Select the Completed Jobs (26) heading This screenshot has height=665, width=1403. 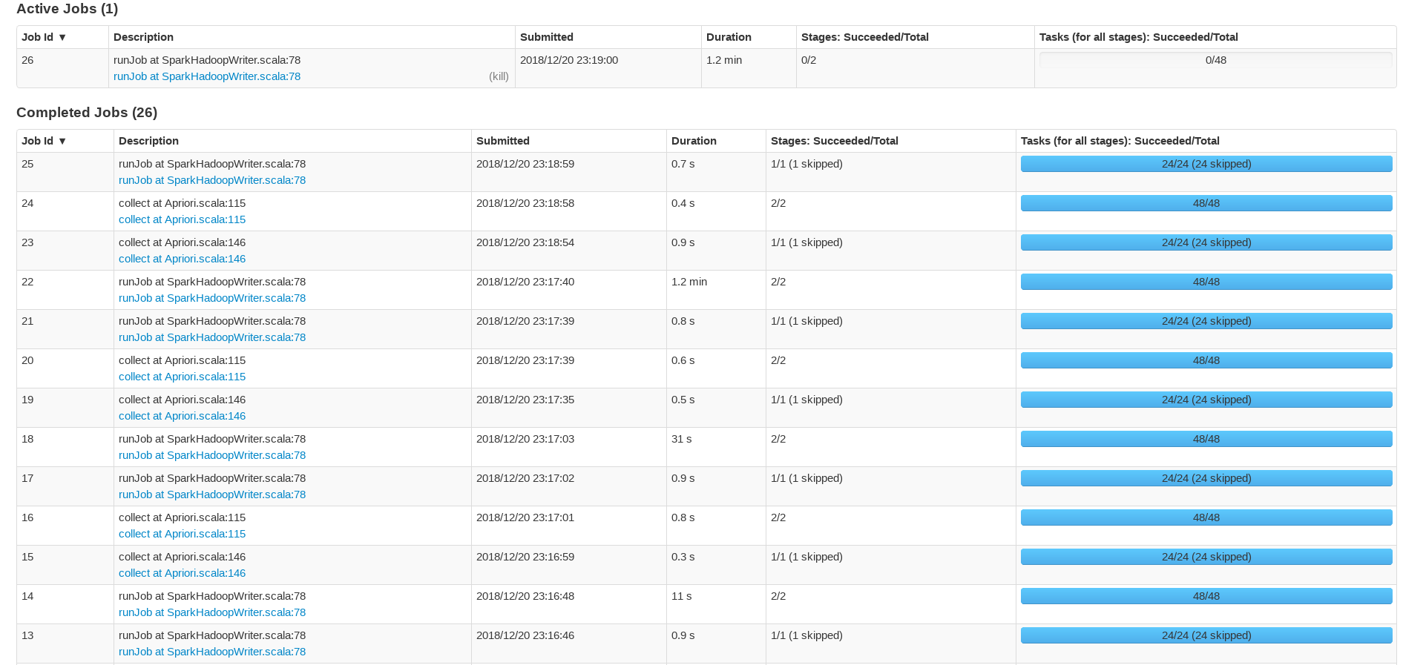87,113
